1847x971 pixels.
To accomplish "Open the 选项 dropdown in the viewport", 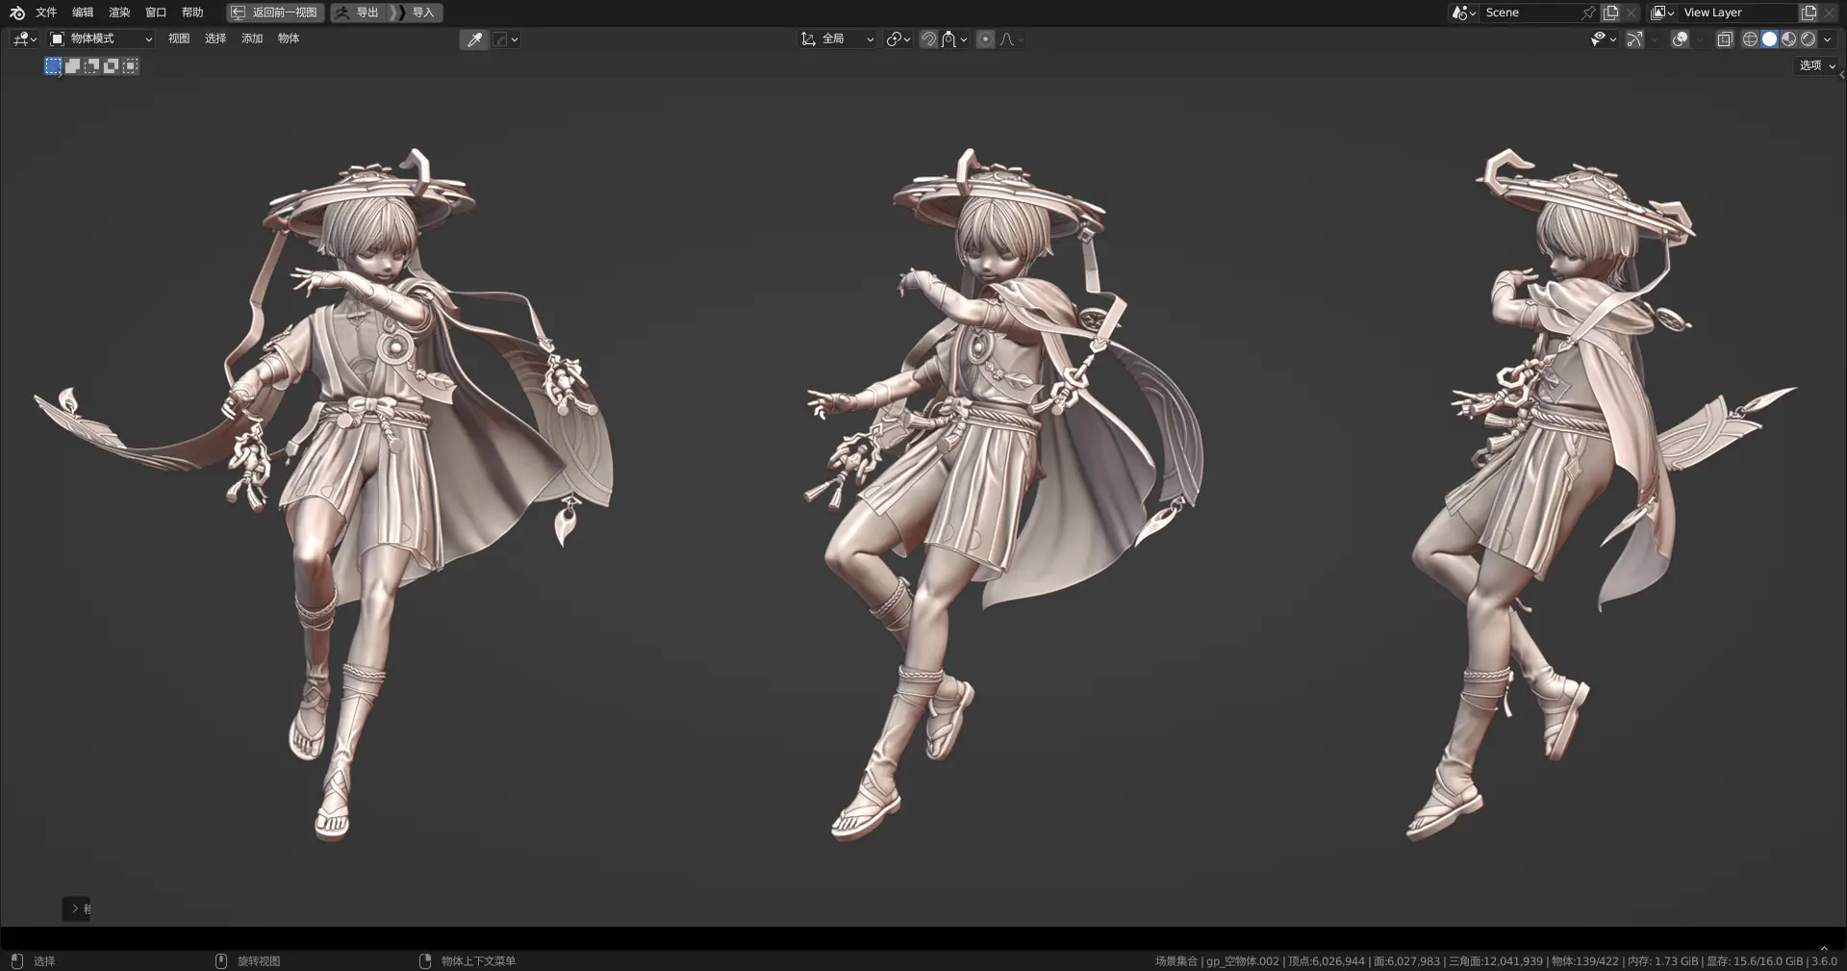I will (1814, 65).
